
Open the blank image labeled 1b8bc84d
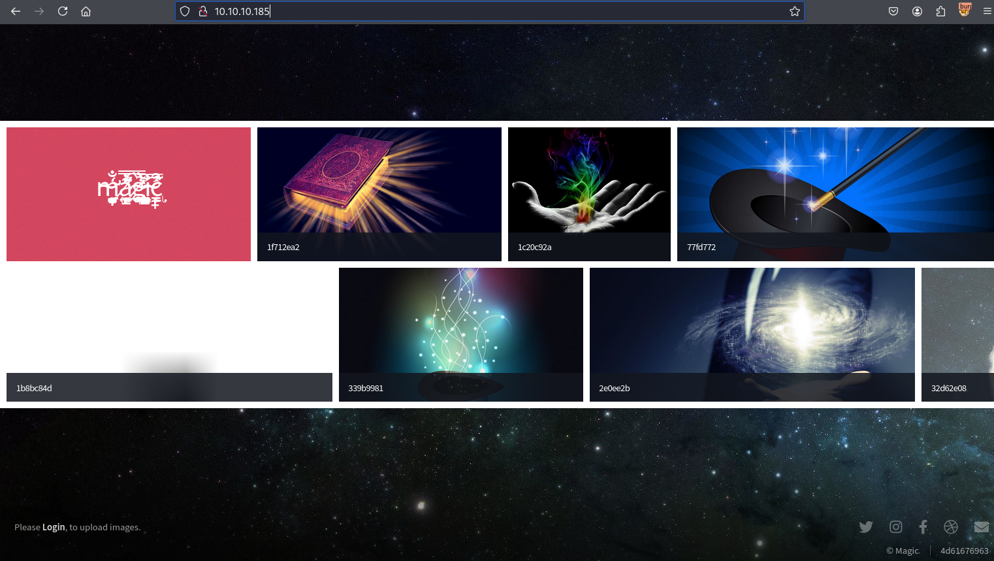[169, 334]
